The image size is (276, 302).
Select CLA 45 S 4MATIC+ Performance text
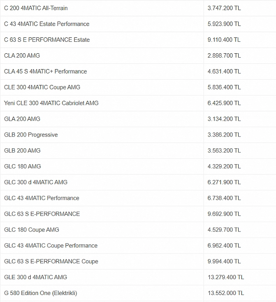click(x=45, y=71)
